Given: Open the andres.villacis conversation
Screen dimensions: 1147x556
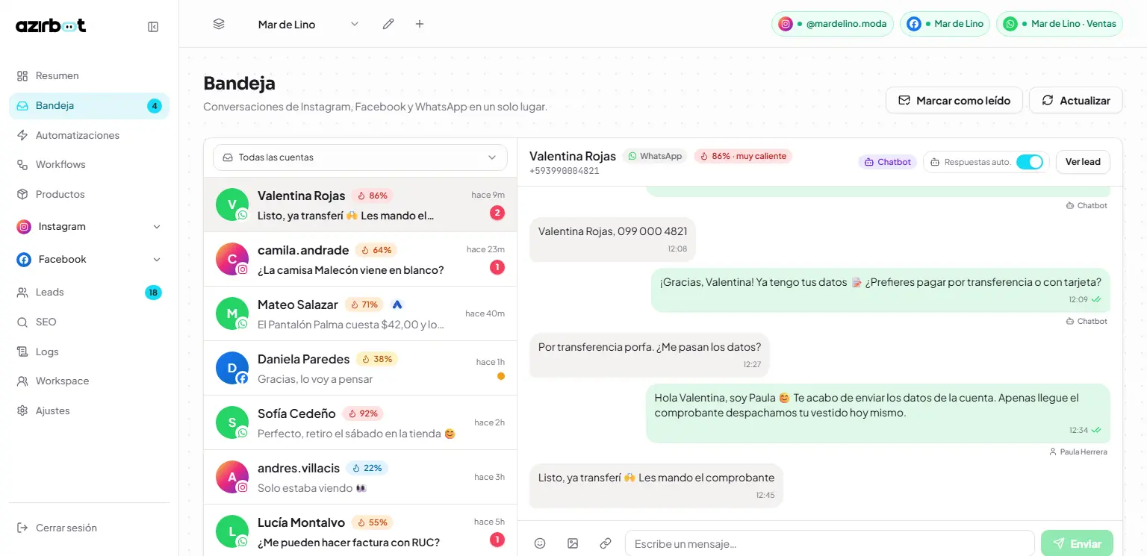Looking at the screenshot, I should pos(360,478).
